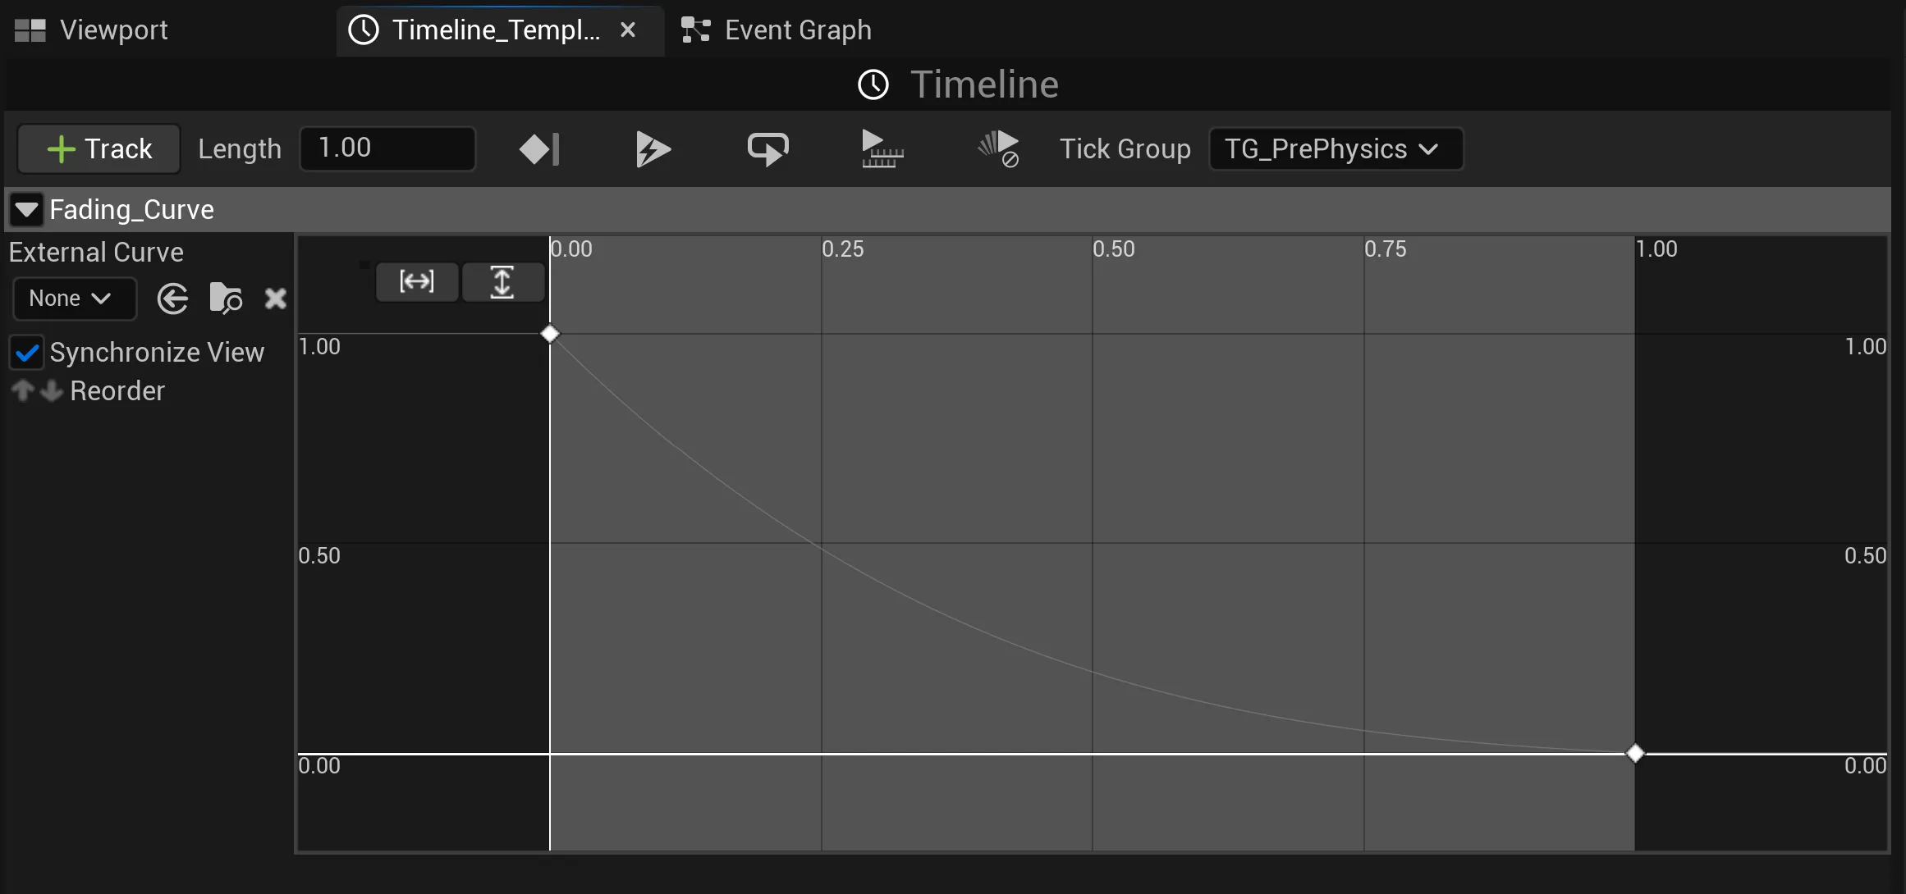Edit the timeline Length field
The image size is (1906, 894).
387,148
